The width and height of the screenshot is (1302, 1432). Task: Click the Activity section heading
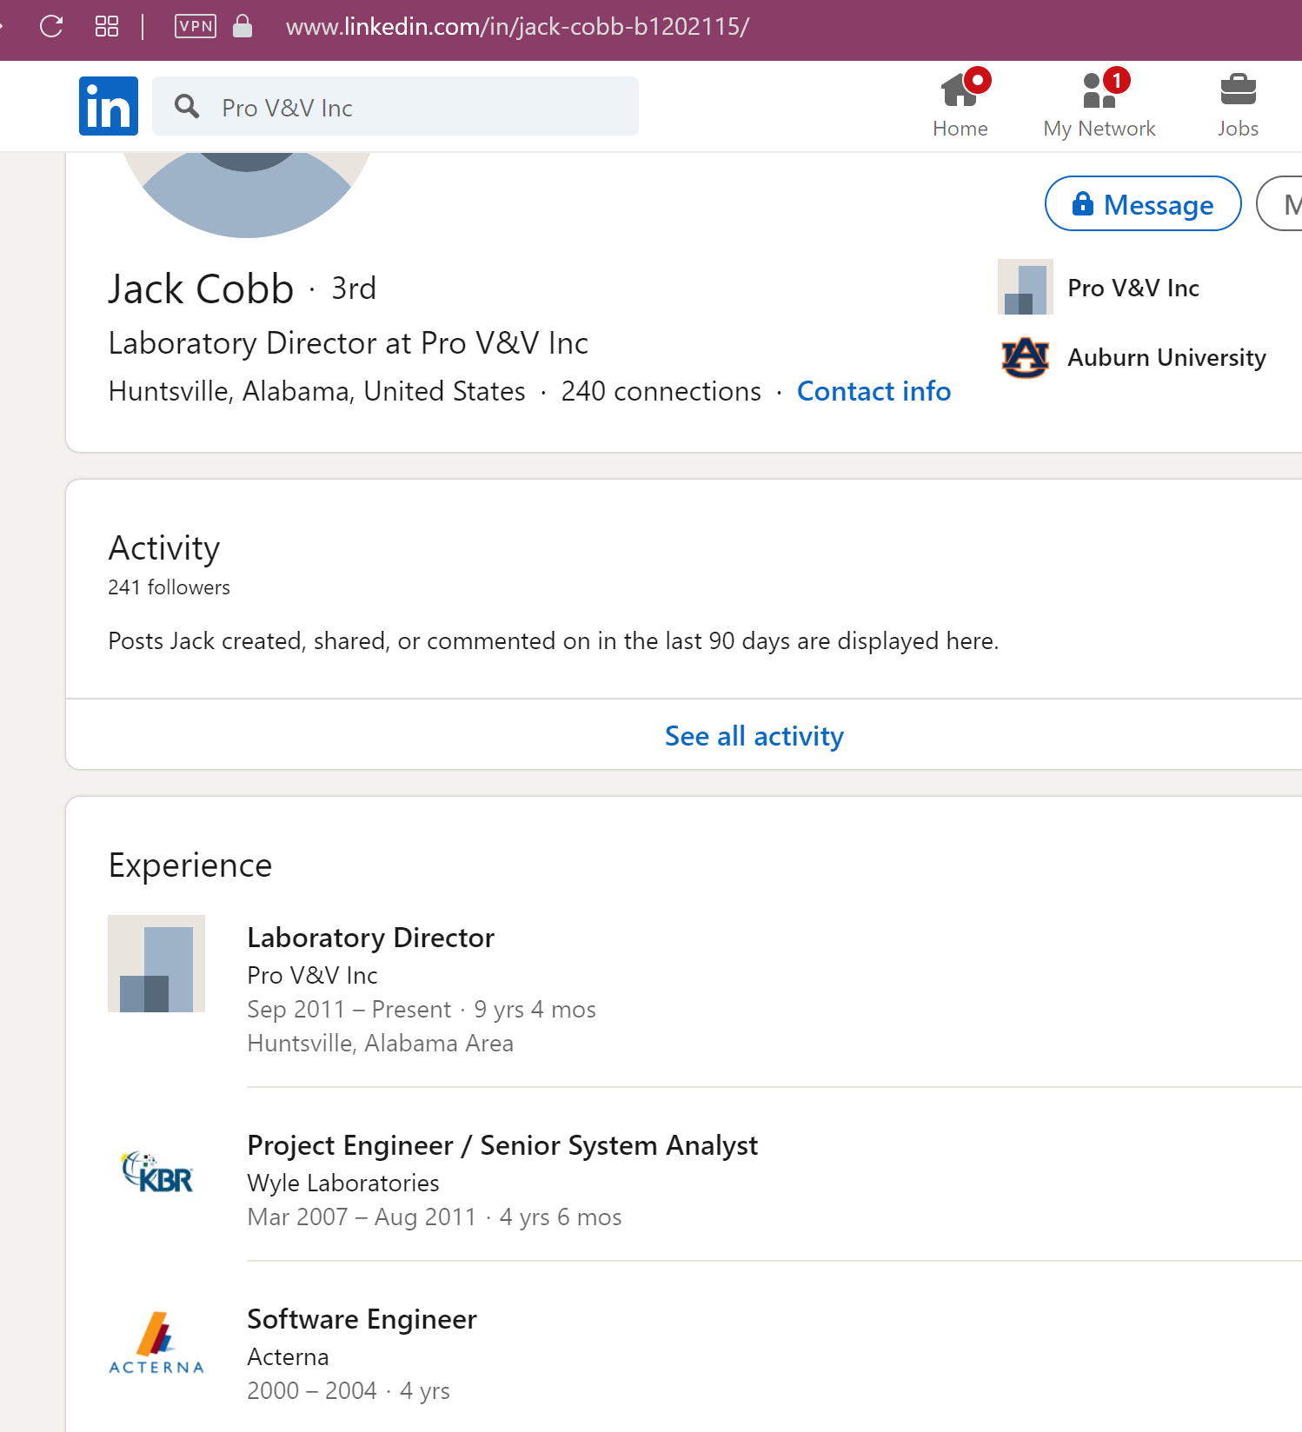pyautogui.click(x=164, y=547)
